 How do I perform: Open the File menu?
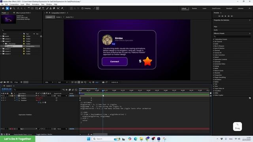(2, 4)
